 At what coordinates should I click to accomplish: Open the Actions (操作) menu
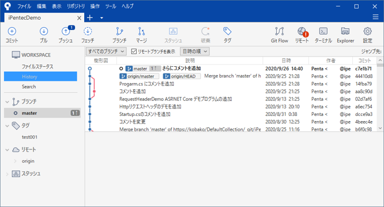click(x=95, y=6)
